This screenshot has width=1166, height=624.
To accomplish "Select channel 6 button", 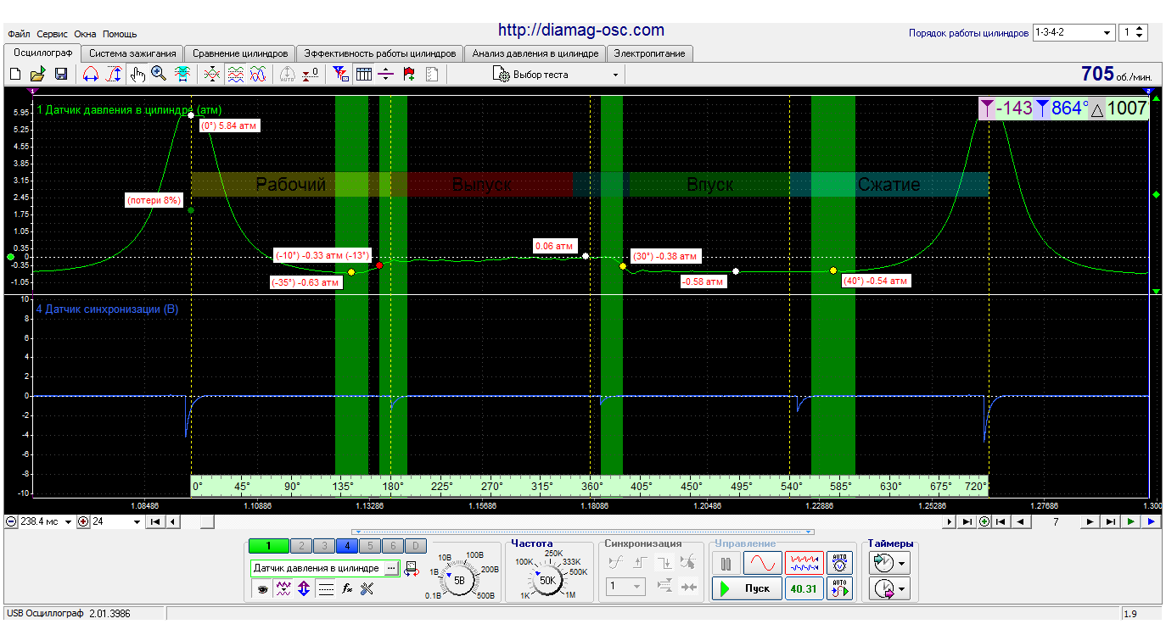I will pyautogui.click(x=393, y=546).
